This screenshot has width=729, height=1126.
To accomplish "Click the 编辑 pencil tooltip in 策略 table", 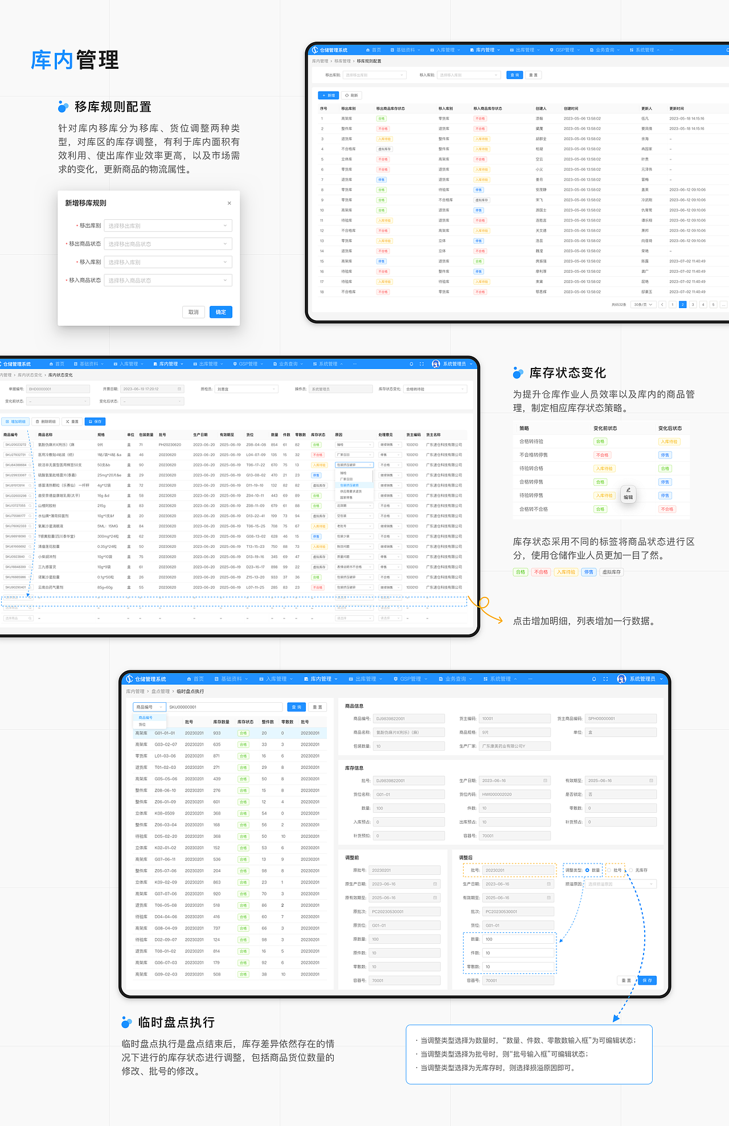I will 628,494.
